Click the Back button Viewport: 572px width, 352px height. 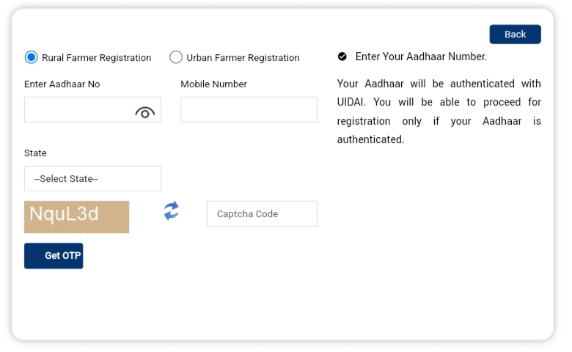click(x=515, y=34)
